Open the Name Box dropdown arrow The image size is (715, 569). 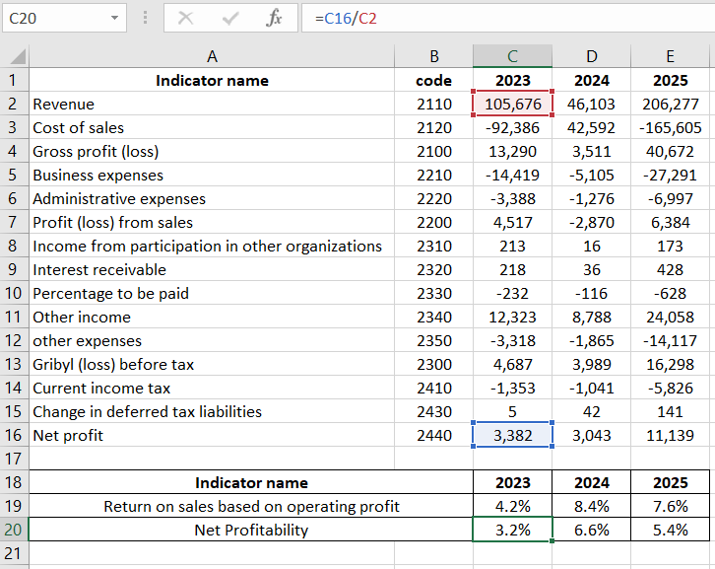coord(114,19)
